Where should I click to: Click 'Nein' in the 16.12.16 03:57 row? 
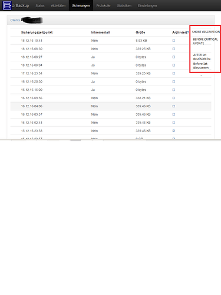tap(94, 114)
